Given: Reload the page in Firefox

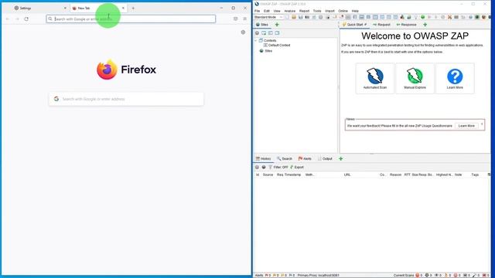Looking at the screenshot, I should [26, 19].
